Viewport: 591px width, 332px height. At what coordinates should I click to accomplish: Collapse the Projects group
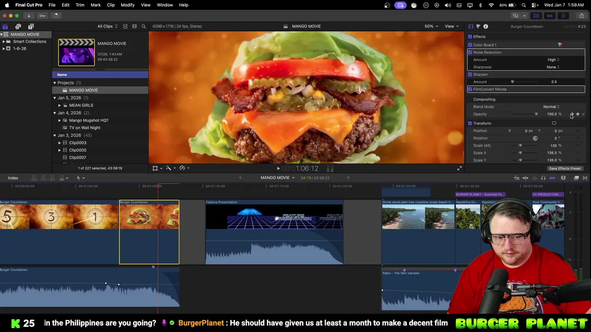pos(54,83)
